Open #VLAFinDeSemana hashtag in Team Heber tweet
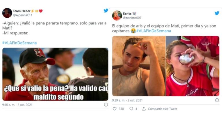This screenshot has width=222, height=125. coord(19,43)
